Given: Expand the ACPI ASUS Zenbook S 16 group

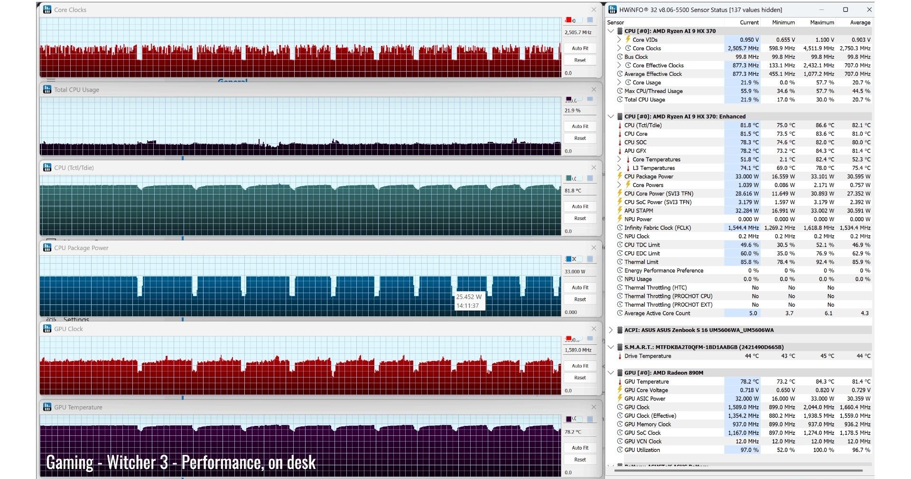Looking at the screenshot, I should [x=611, y=330].
